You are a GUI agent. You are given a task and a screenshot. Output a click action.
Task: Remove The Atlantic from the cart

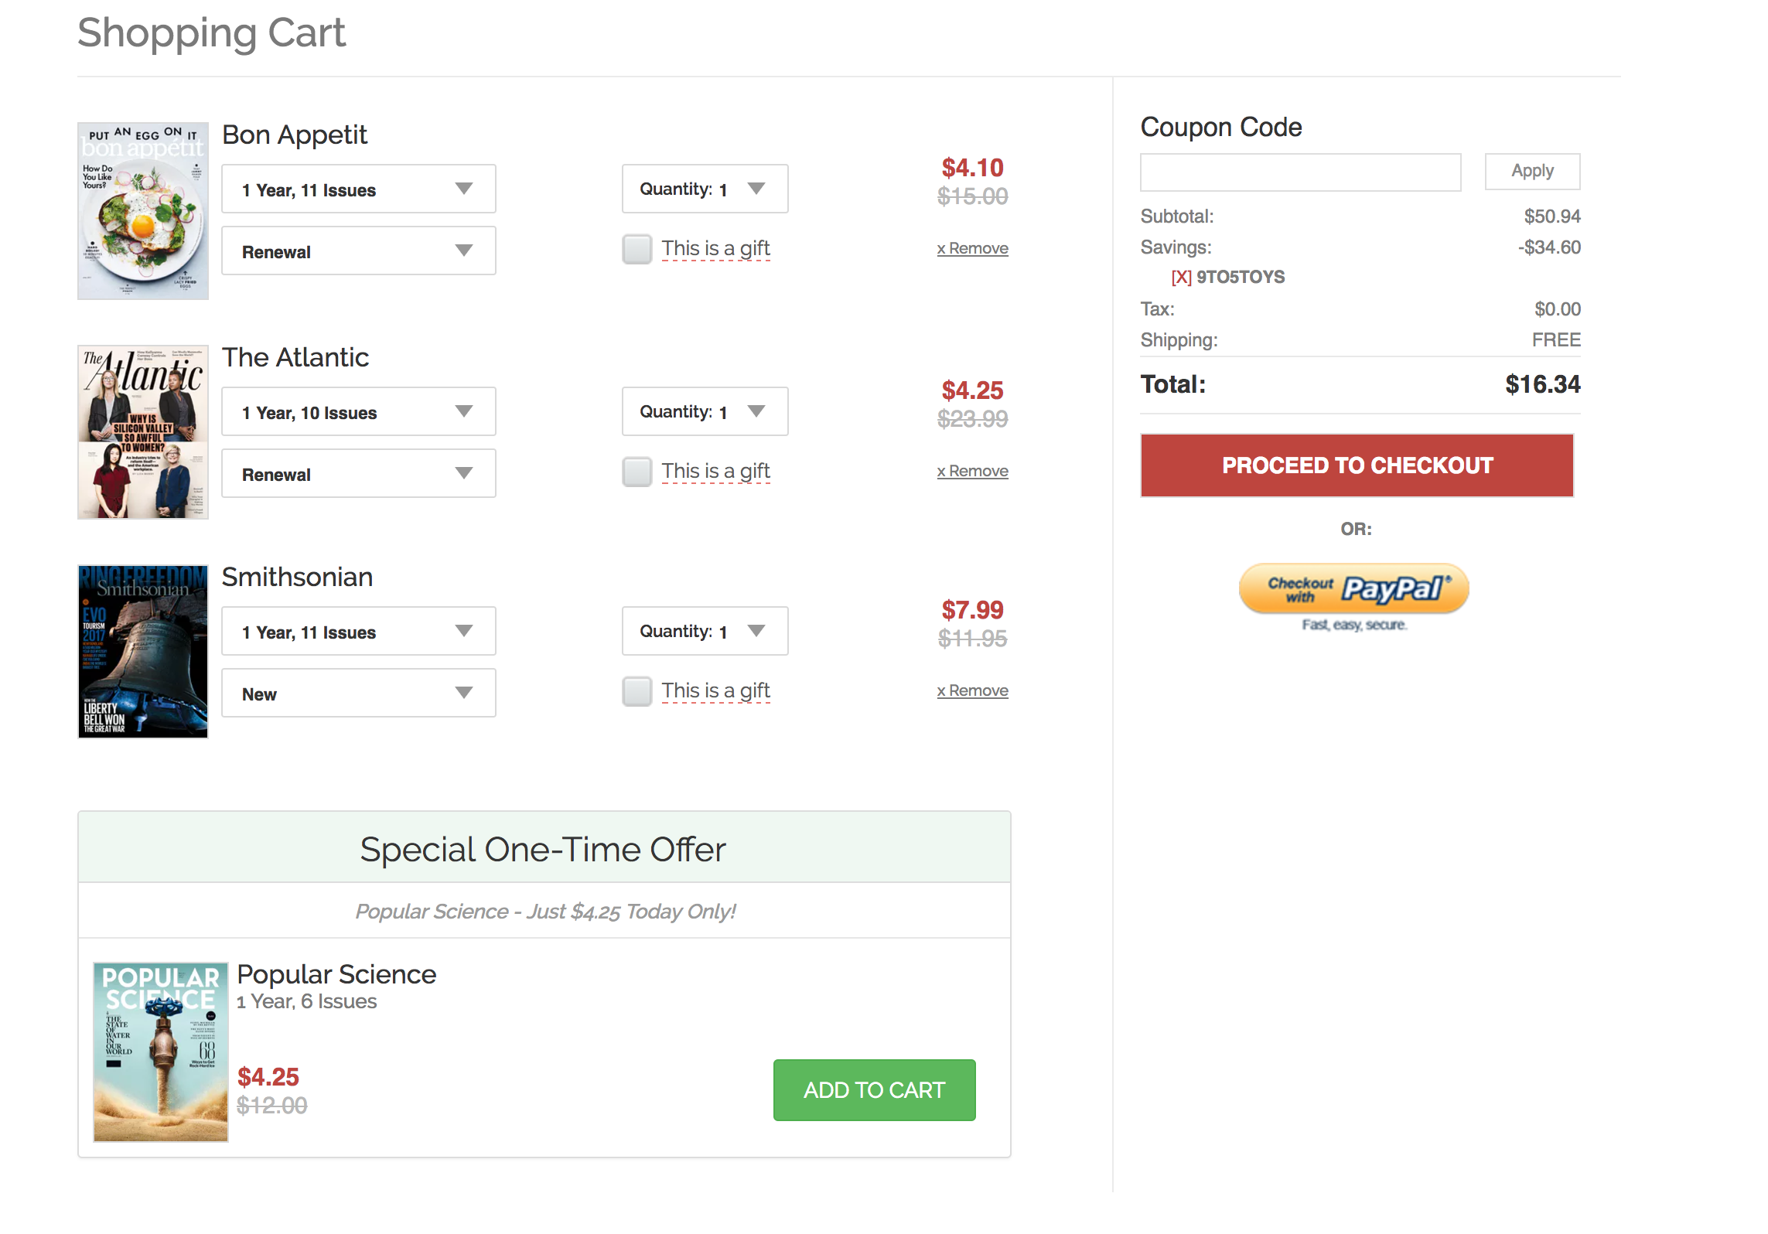coord(972,471)
